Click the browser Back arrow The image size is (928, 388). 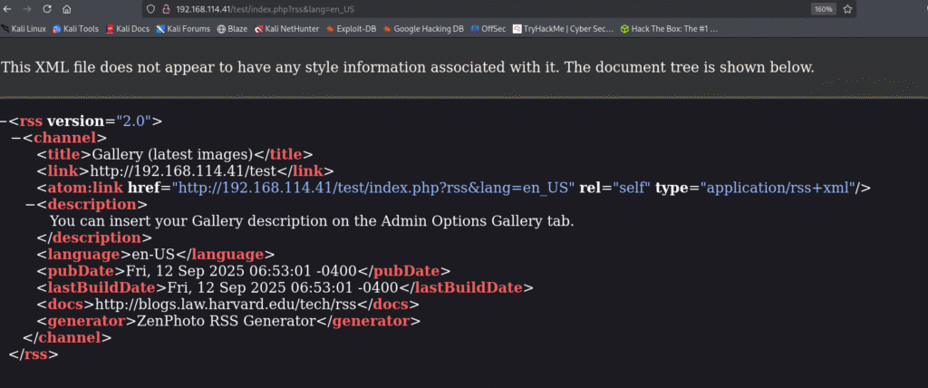pyautogui.click(x=7, y=8)
